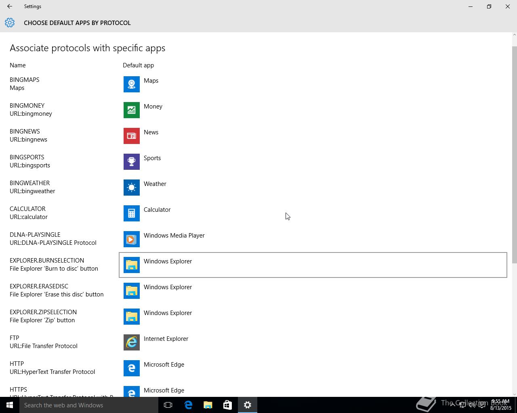Viewport: 517px width, 413px height.
Task: Click the News app icon for BINGNEWS
Action: coord(132,136)
